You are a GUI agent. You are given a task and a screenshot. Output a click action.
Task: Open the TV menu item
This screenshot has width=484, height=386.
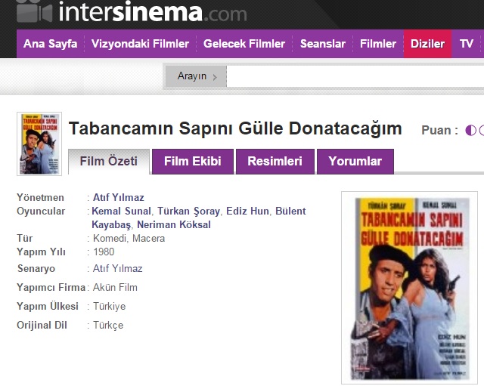tap(466, 44)
